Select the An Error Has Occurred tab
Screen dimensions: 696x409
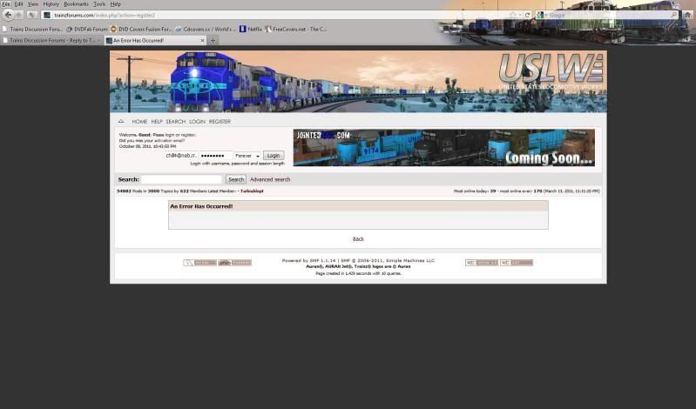coord(155,40)
